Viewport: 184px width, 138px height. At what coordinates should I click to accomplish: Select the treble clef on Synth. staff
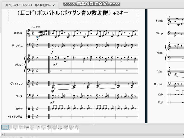point(169,21)
